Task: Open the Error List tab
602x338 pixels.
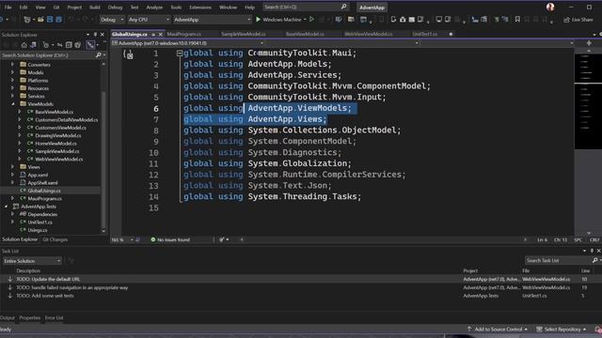Action: coord(54,317)
